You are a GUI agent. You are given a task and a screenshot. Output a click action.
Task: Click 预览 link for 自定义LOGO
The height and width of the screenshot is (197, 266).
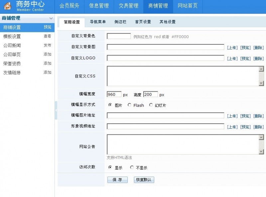pos(245,59)
